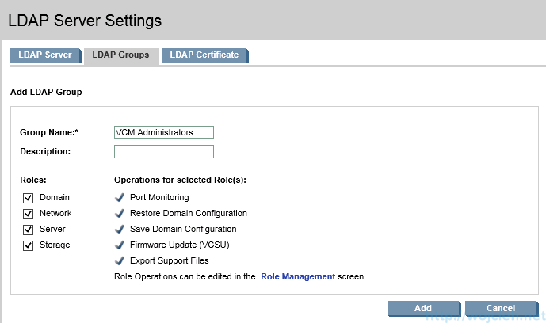Click the Port Monitoring checkmark icon
The width and height of the screenshot is (546, 323).
[x=120, y=197]
